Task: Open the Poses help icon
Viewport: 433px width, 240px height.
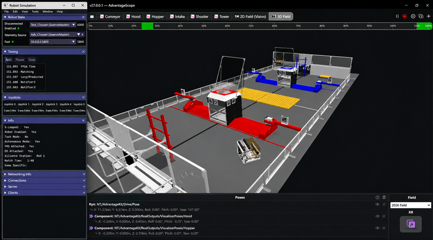Action: (377, 197)
